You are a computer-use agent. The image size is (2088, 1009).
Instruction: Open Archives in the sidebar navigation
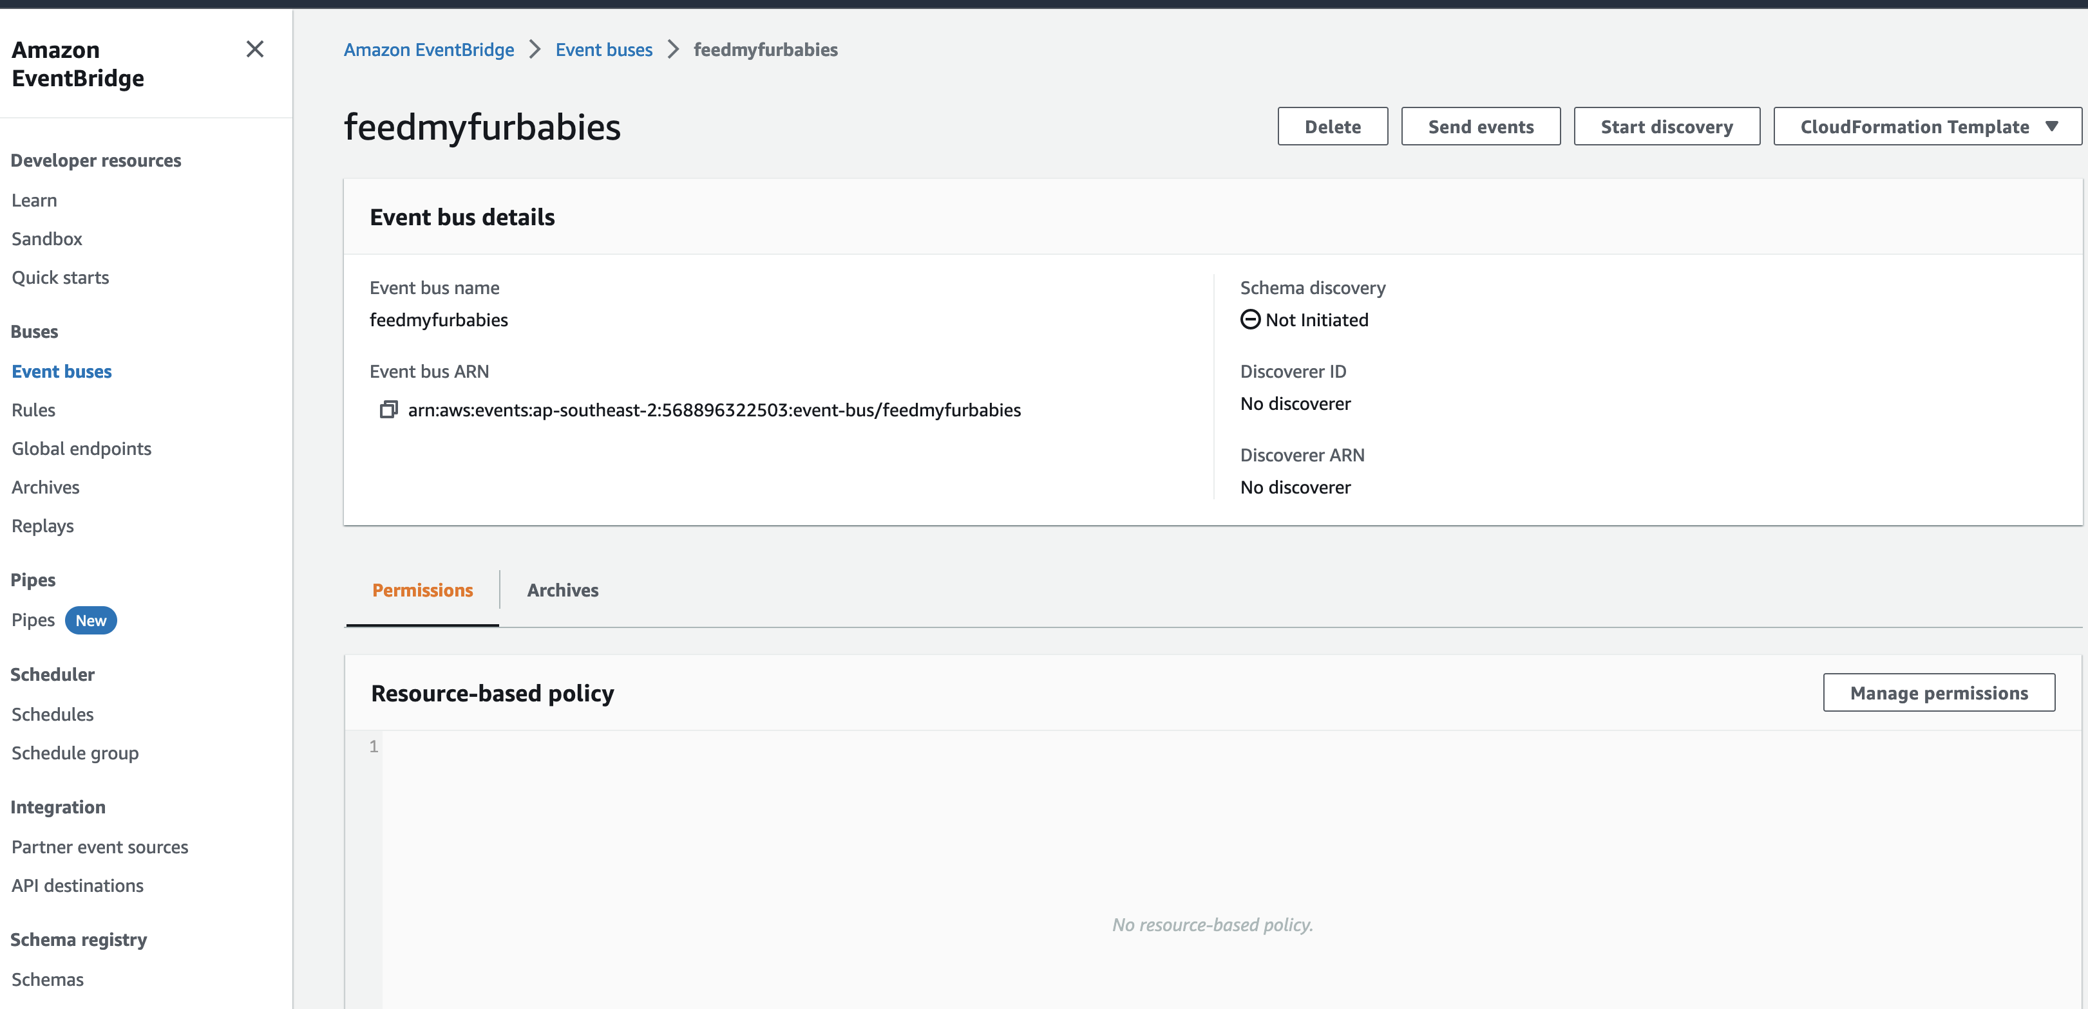(45, 488)
